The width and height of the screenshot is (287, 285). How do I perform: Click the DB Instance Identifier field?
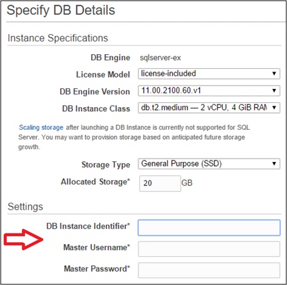(209, 227)
